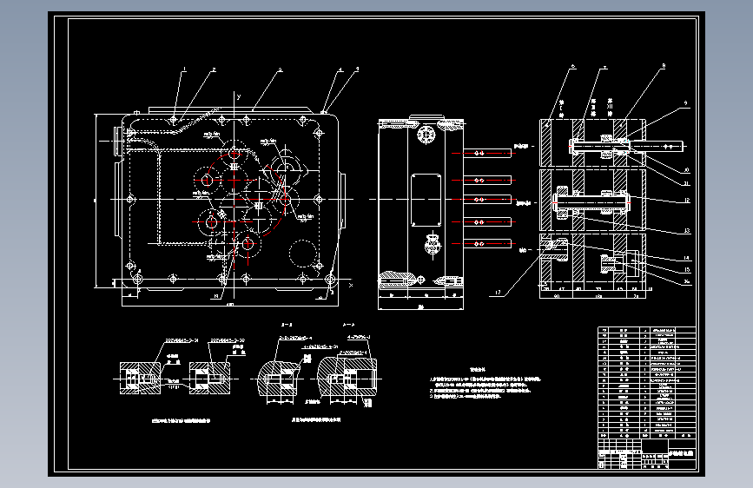This screenshot has width=753, height=488.
Task: Select the x axis label at gearbox base
Action: (x=351, y=286)
